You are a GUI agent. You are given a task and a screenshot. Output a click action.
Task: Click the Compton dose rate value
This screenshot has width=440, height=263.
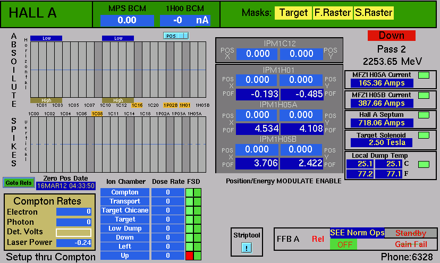168,192
